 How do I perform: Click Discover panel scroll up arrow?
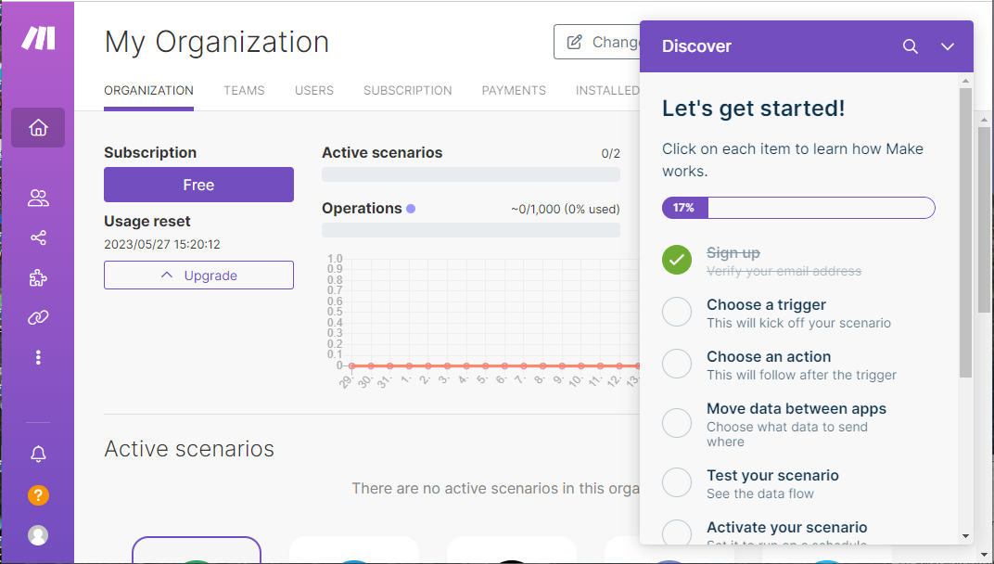pos(965,81)
